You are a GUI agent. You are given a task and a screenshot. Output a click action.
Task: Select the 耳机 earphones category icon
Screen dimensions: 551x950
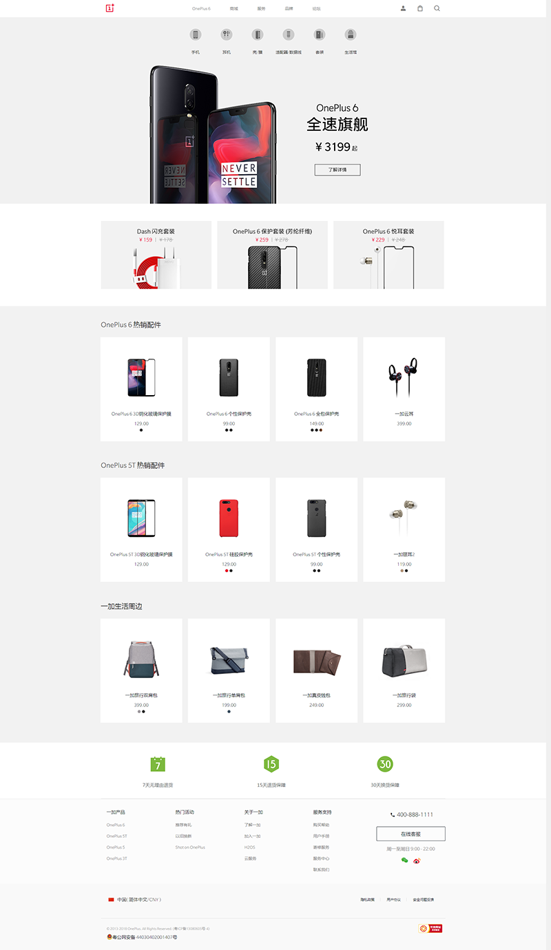coord(227,34)
